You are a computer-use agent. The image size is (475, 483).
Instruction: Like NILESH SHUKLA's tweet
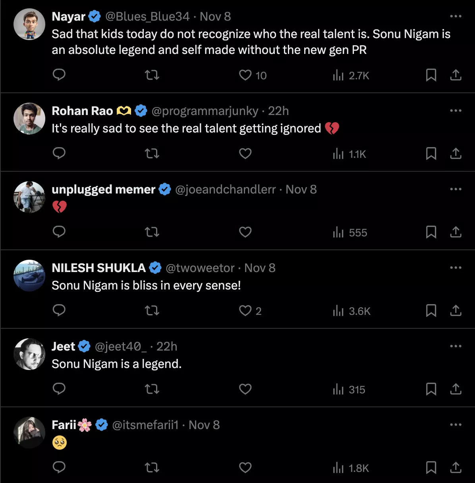[x=245, y=310]
